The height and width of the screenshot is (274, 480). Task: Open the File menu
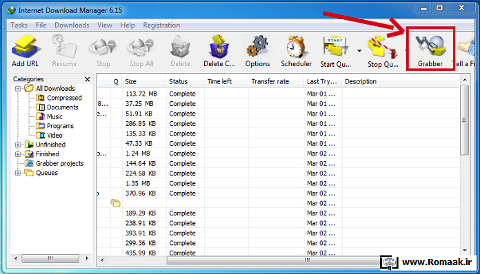tap(41, 25)
